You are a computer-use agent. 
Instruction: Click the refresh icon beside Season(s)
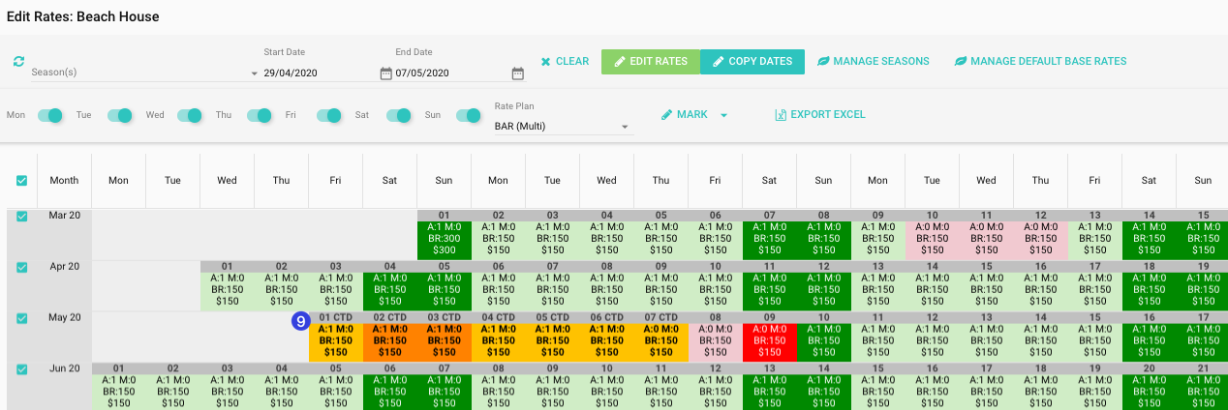coord(18,62)
